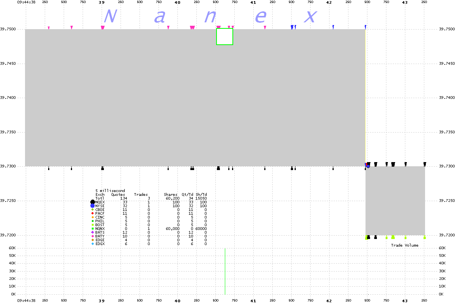Select the CBOE legend text
This screenshot has height=303, width=455.
tap(100, 210)
